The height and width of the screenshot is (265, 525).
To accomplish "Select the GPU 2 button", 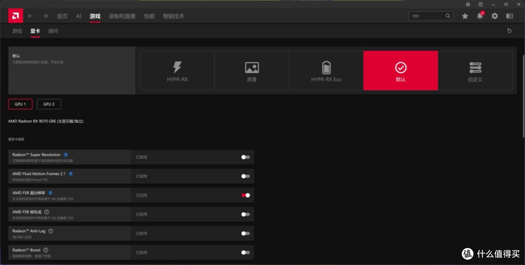I will [x=49, y=104].
